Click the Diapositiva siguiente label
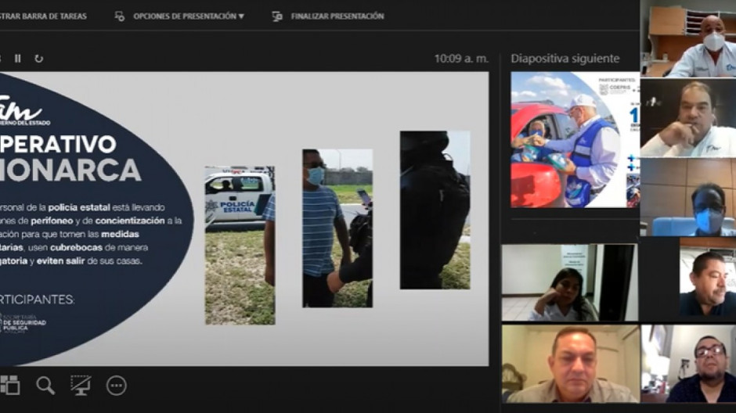This screenshot has width=736, height=413. pyautogui.click(x=565, y=59)
